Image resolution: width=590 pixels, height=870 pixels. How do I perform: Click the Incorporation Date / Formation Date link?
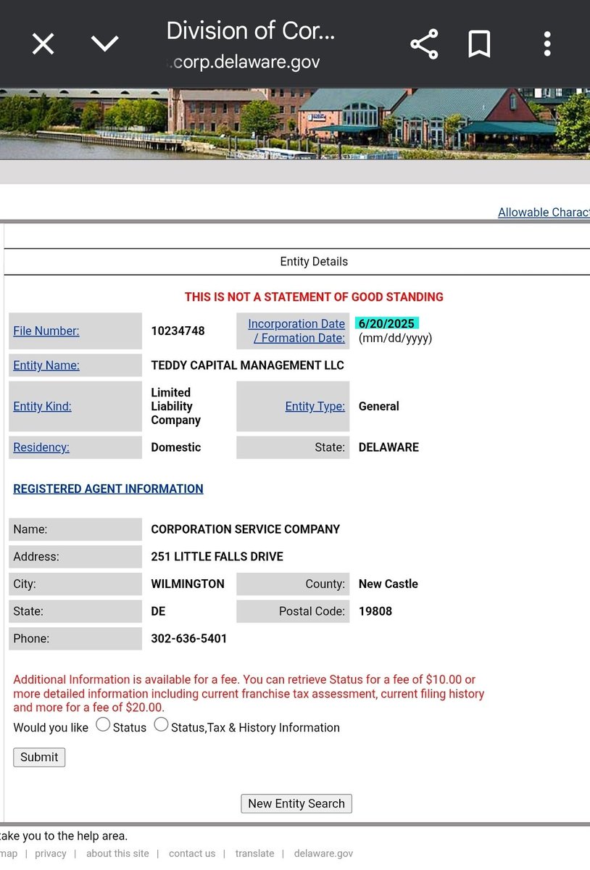point(296,331)
